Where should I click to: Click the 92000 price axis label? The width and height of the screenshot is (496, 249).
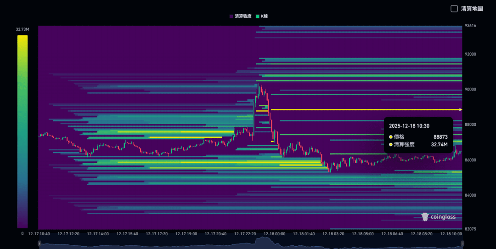click(x=470, y=54)
